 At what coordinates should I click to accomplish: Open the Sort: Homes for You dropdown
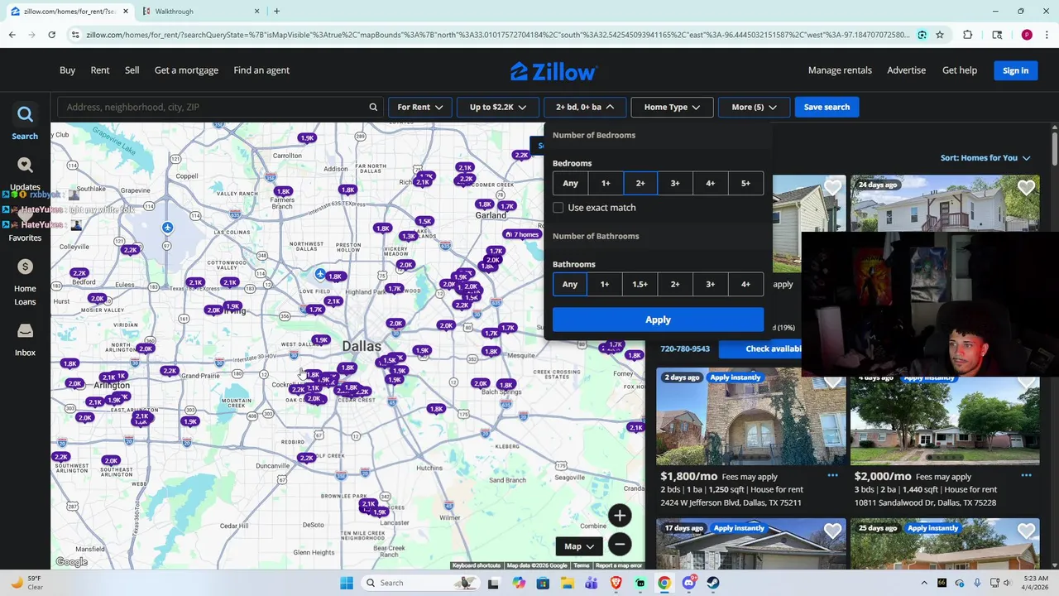click(x=985, y=158)
